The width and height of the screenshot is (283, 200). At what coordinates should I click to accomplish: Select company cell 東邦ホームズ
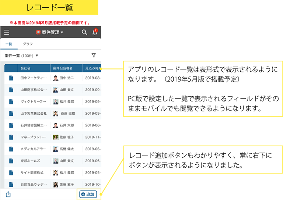click(x=34, y=161)
